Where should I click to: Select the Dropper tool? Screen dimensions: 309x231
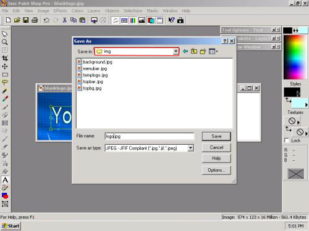pos(5,99)
